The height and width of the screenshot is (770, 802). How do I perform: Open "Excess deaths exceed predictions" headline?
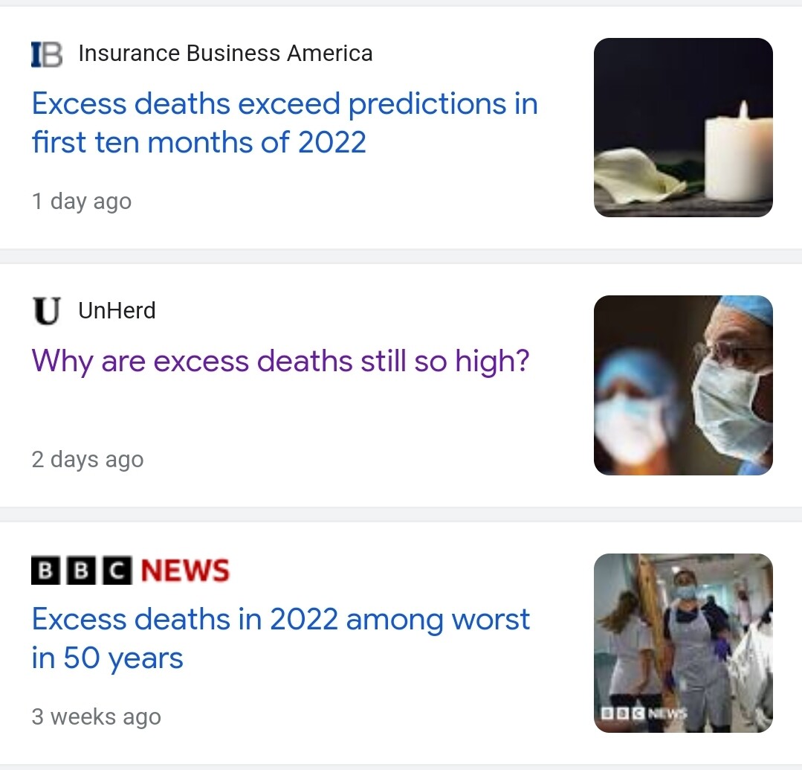tap(284, 123)
